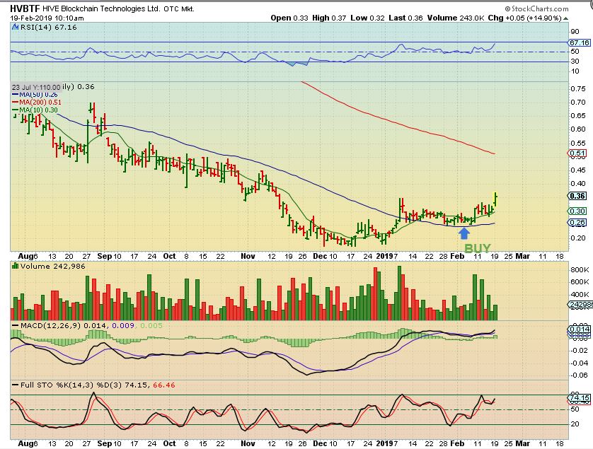This screenshot has height=449, width=593.
Task: Click the green BUY annotation text
Action: 477,248
